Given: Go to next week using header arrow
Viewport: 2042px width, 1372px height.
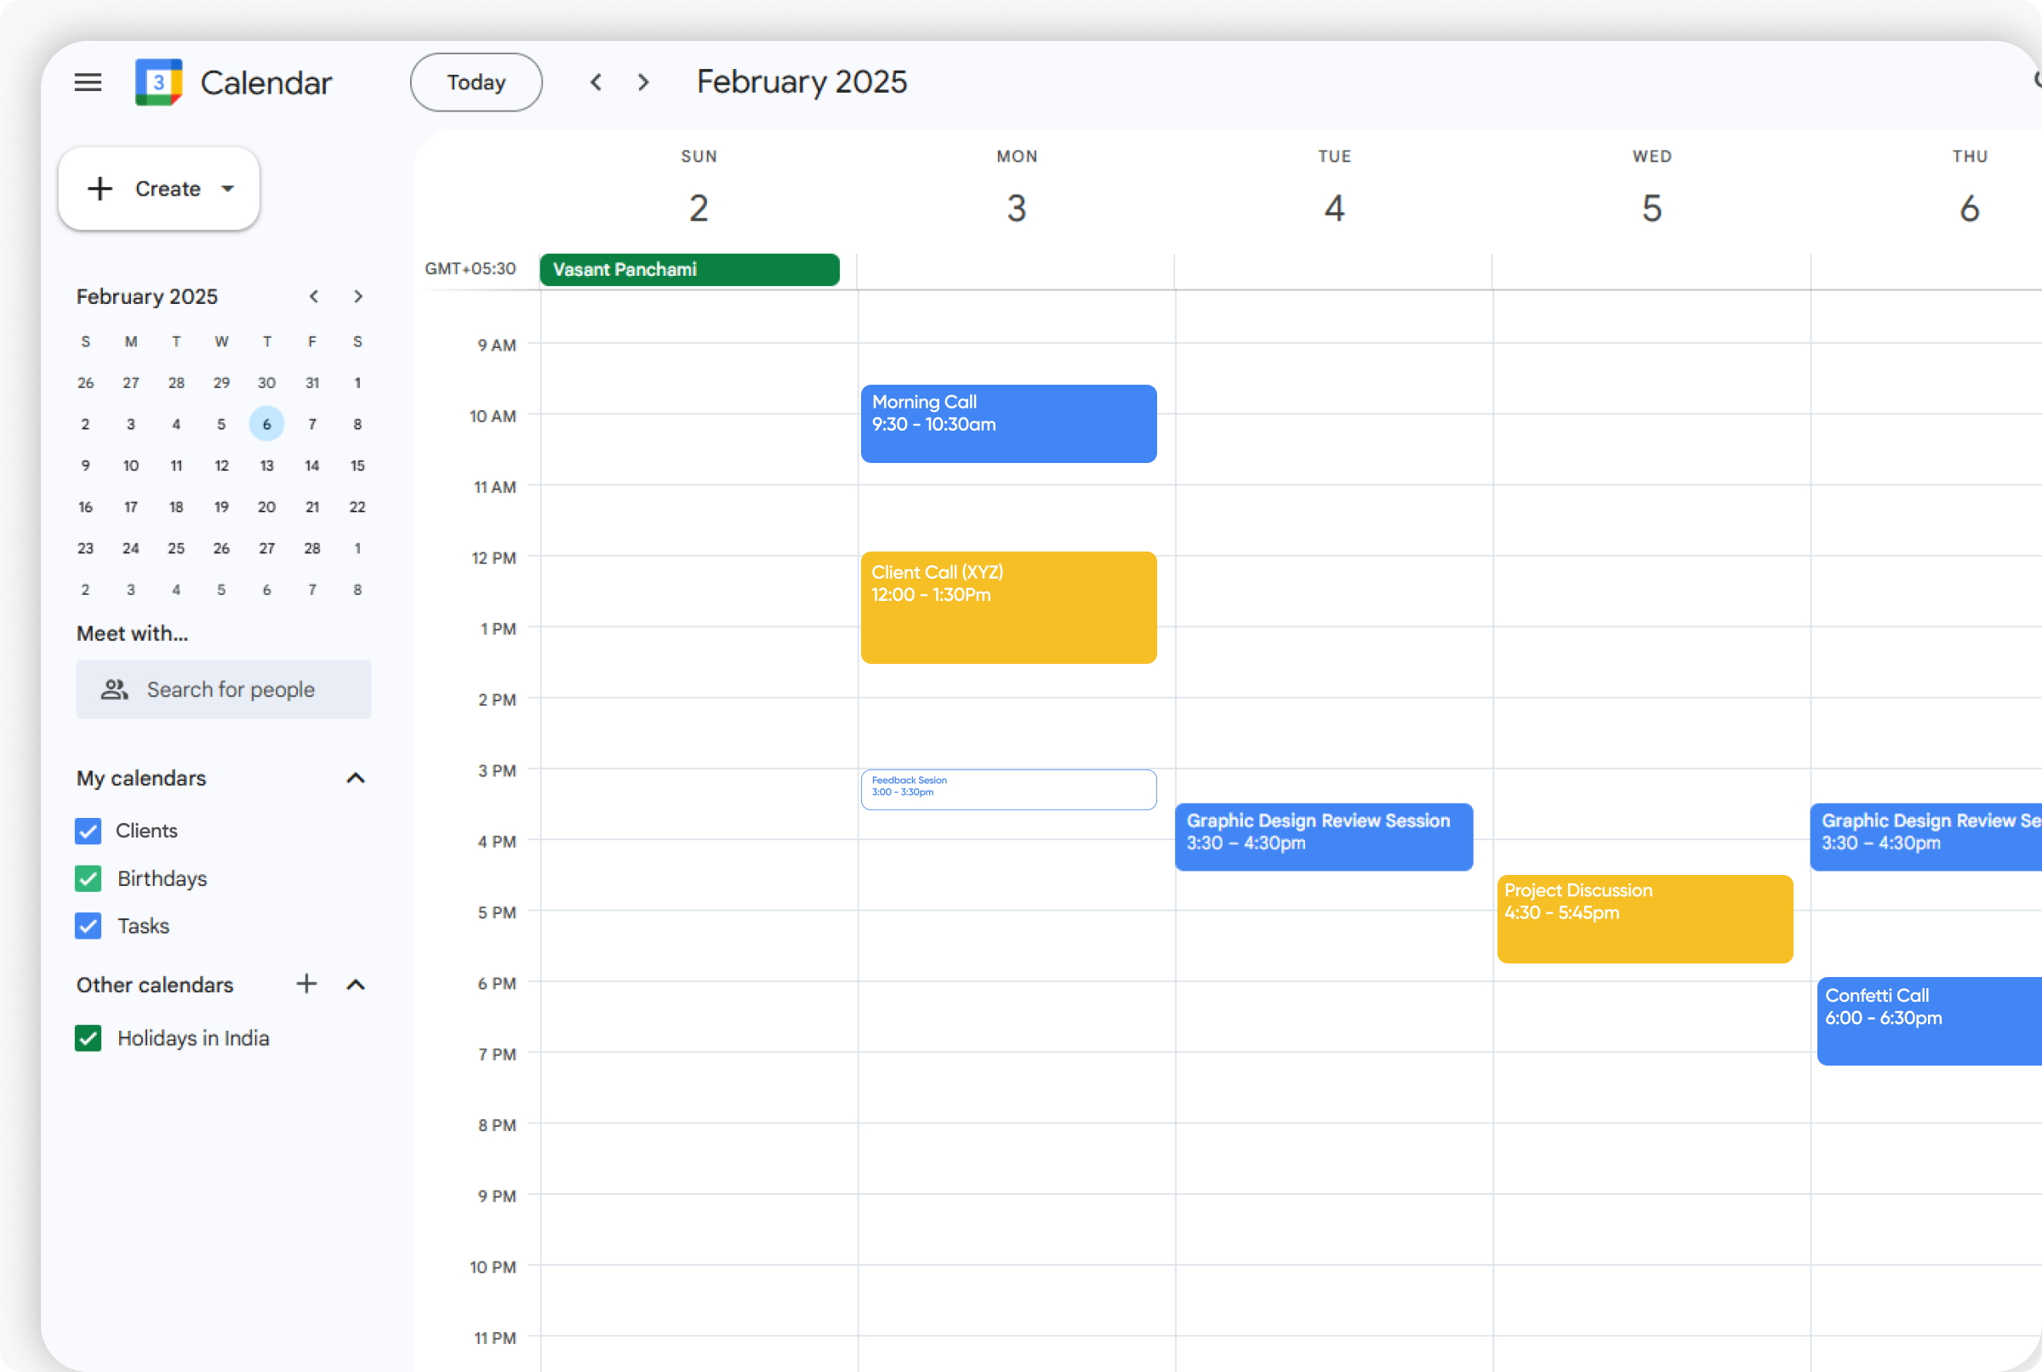Looking at the screenshot, I should point(643,83).
